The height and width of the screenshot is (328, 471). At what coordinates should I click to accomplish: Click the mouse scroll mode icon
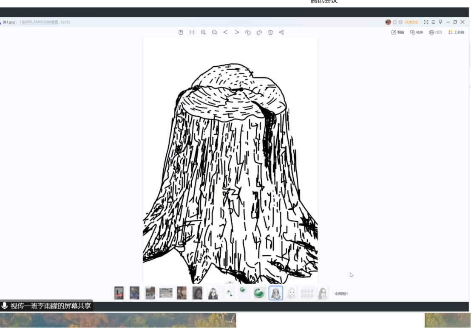181,32
